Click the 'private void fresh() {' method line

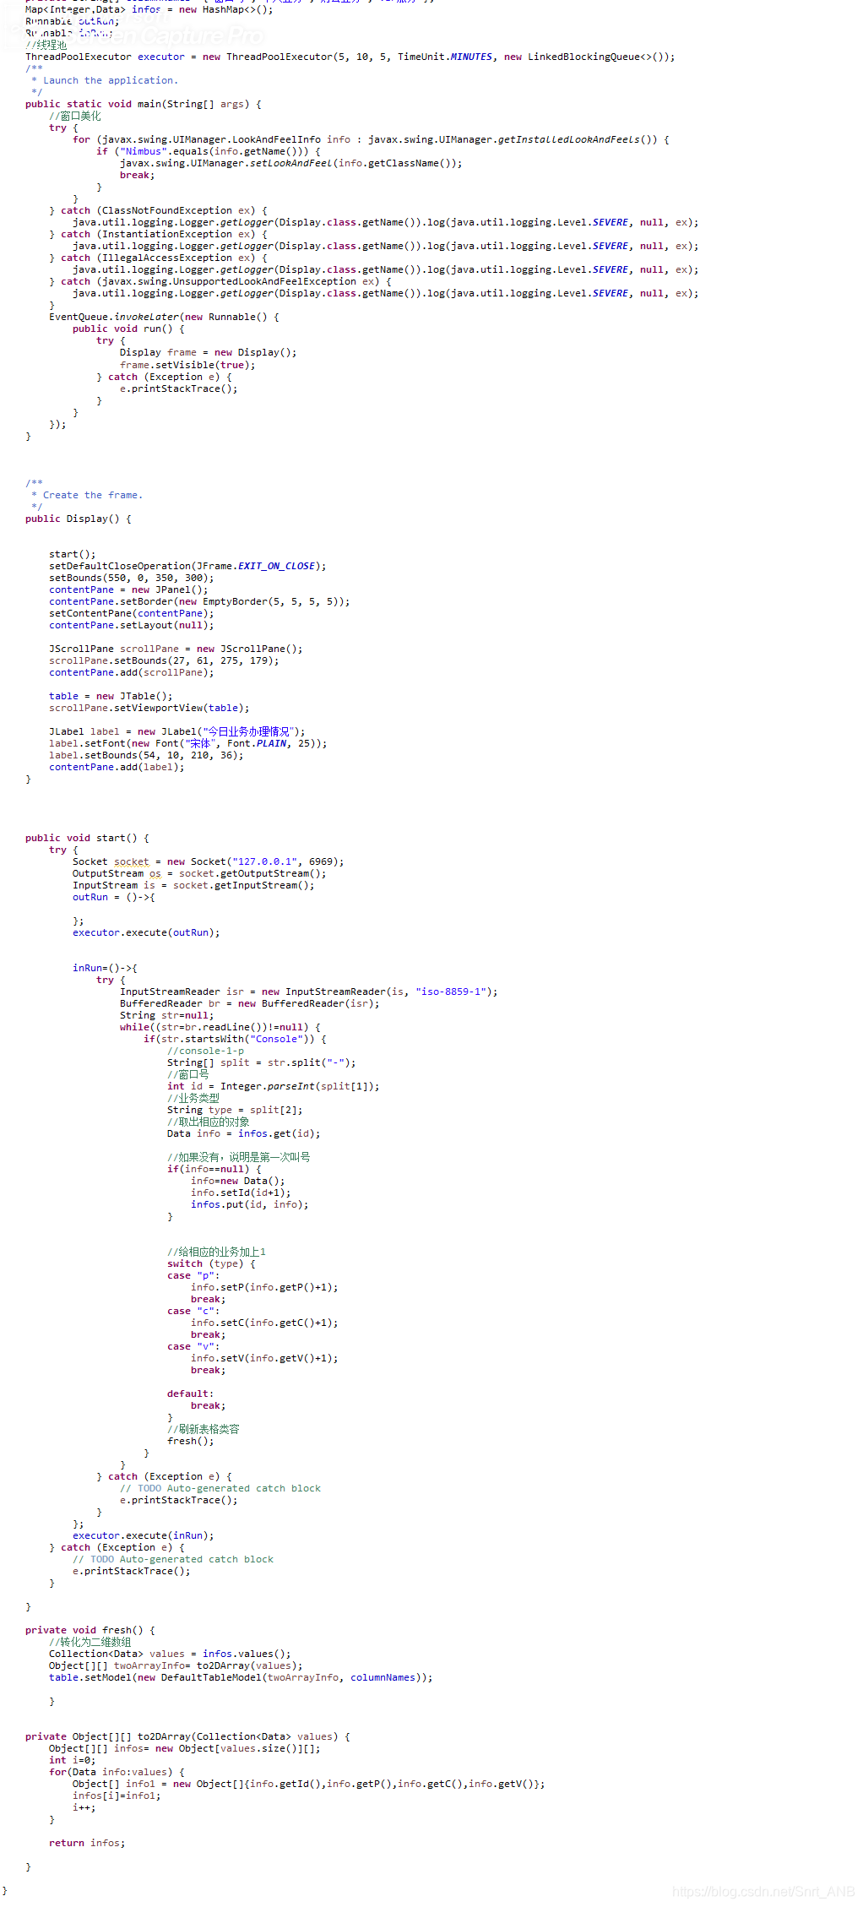coord(90,1630)
